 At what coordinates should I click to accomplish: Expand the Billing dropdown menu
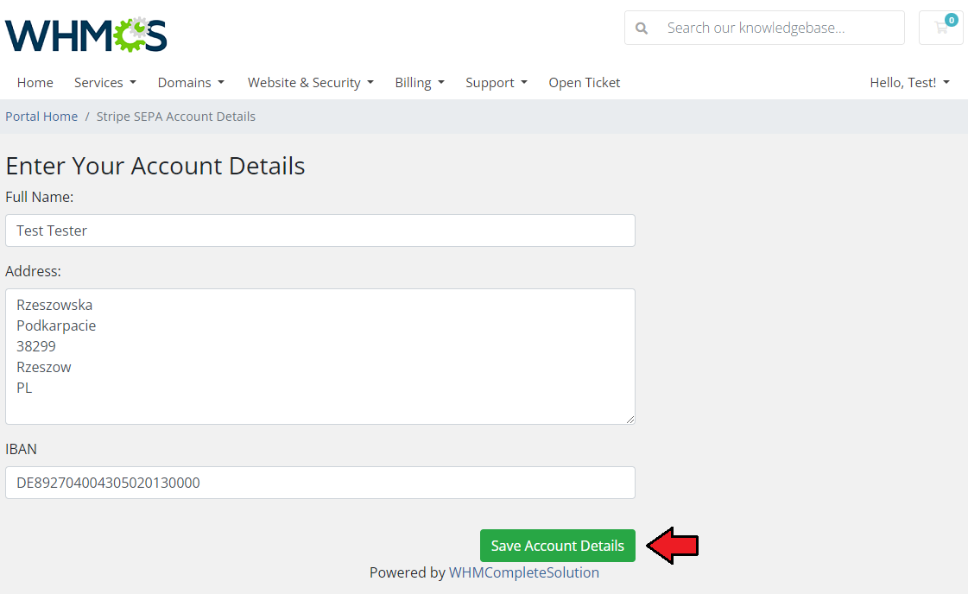[x=420, y=83]
